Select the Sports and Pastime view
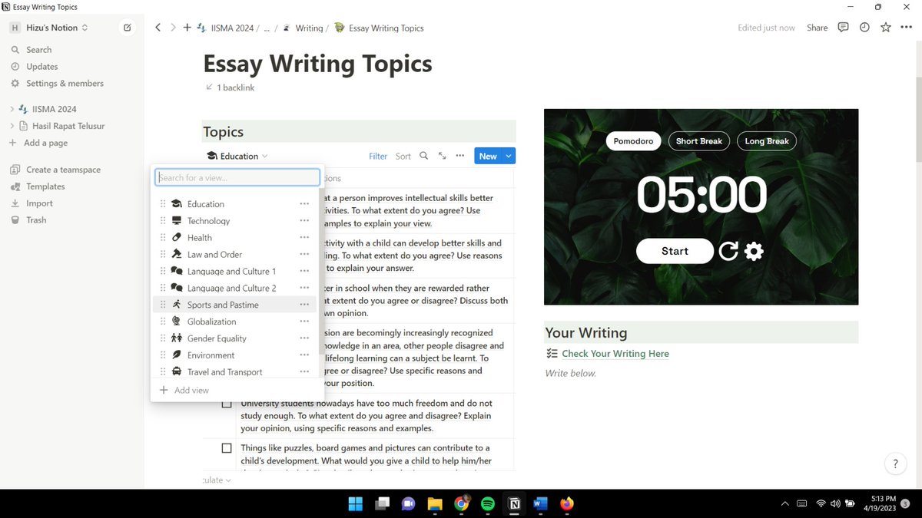Screen dimensions: 922x518 click(x=223, y=305)
